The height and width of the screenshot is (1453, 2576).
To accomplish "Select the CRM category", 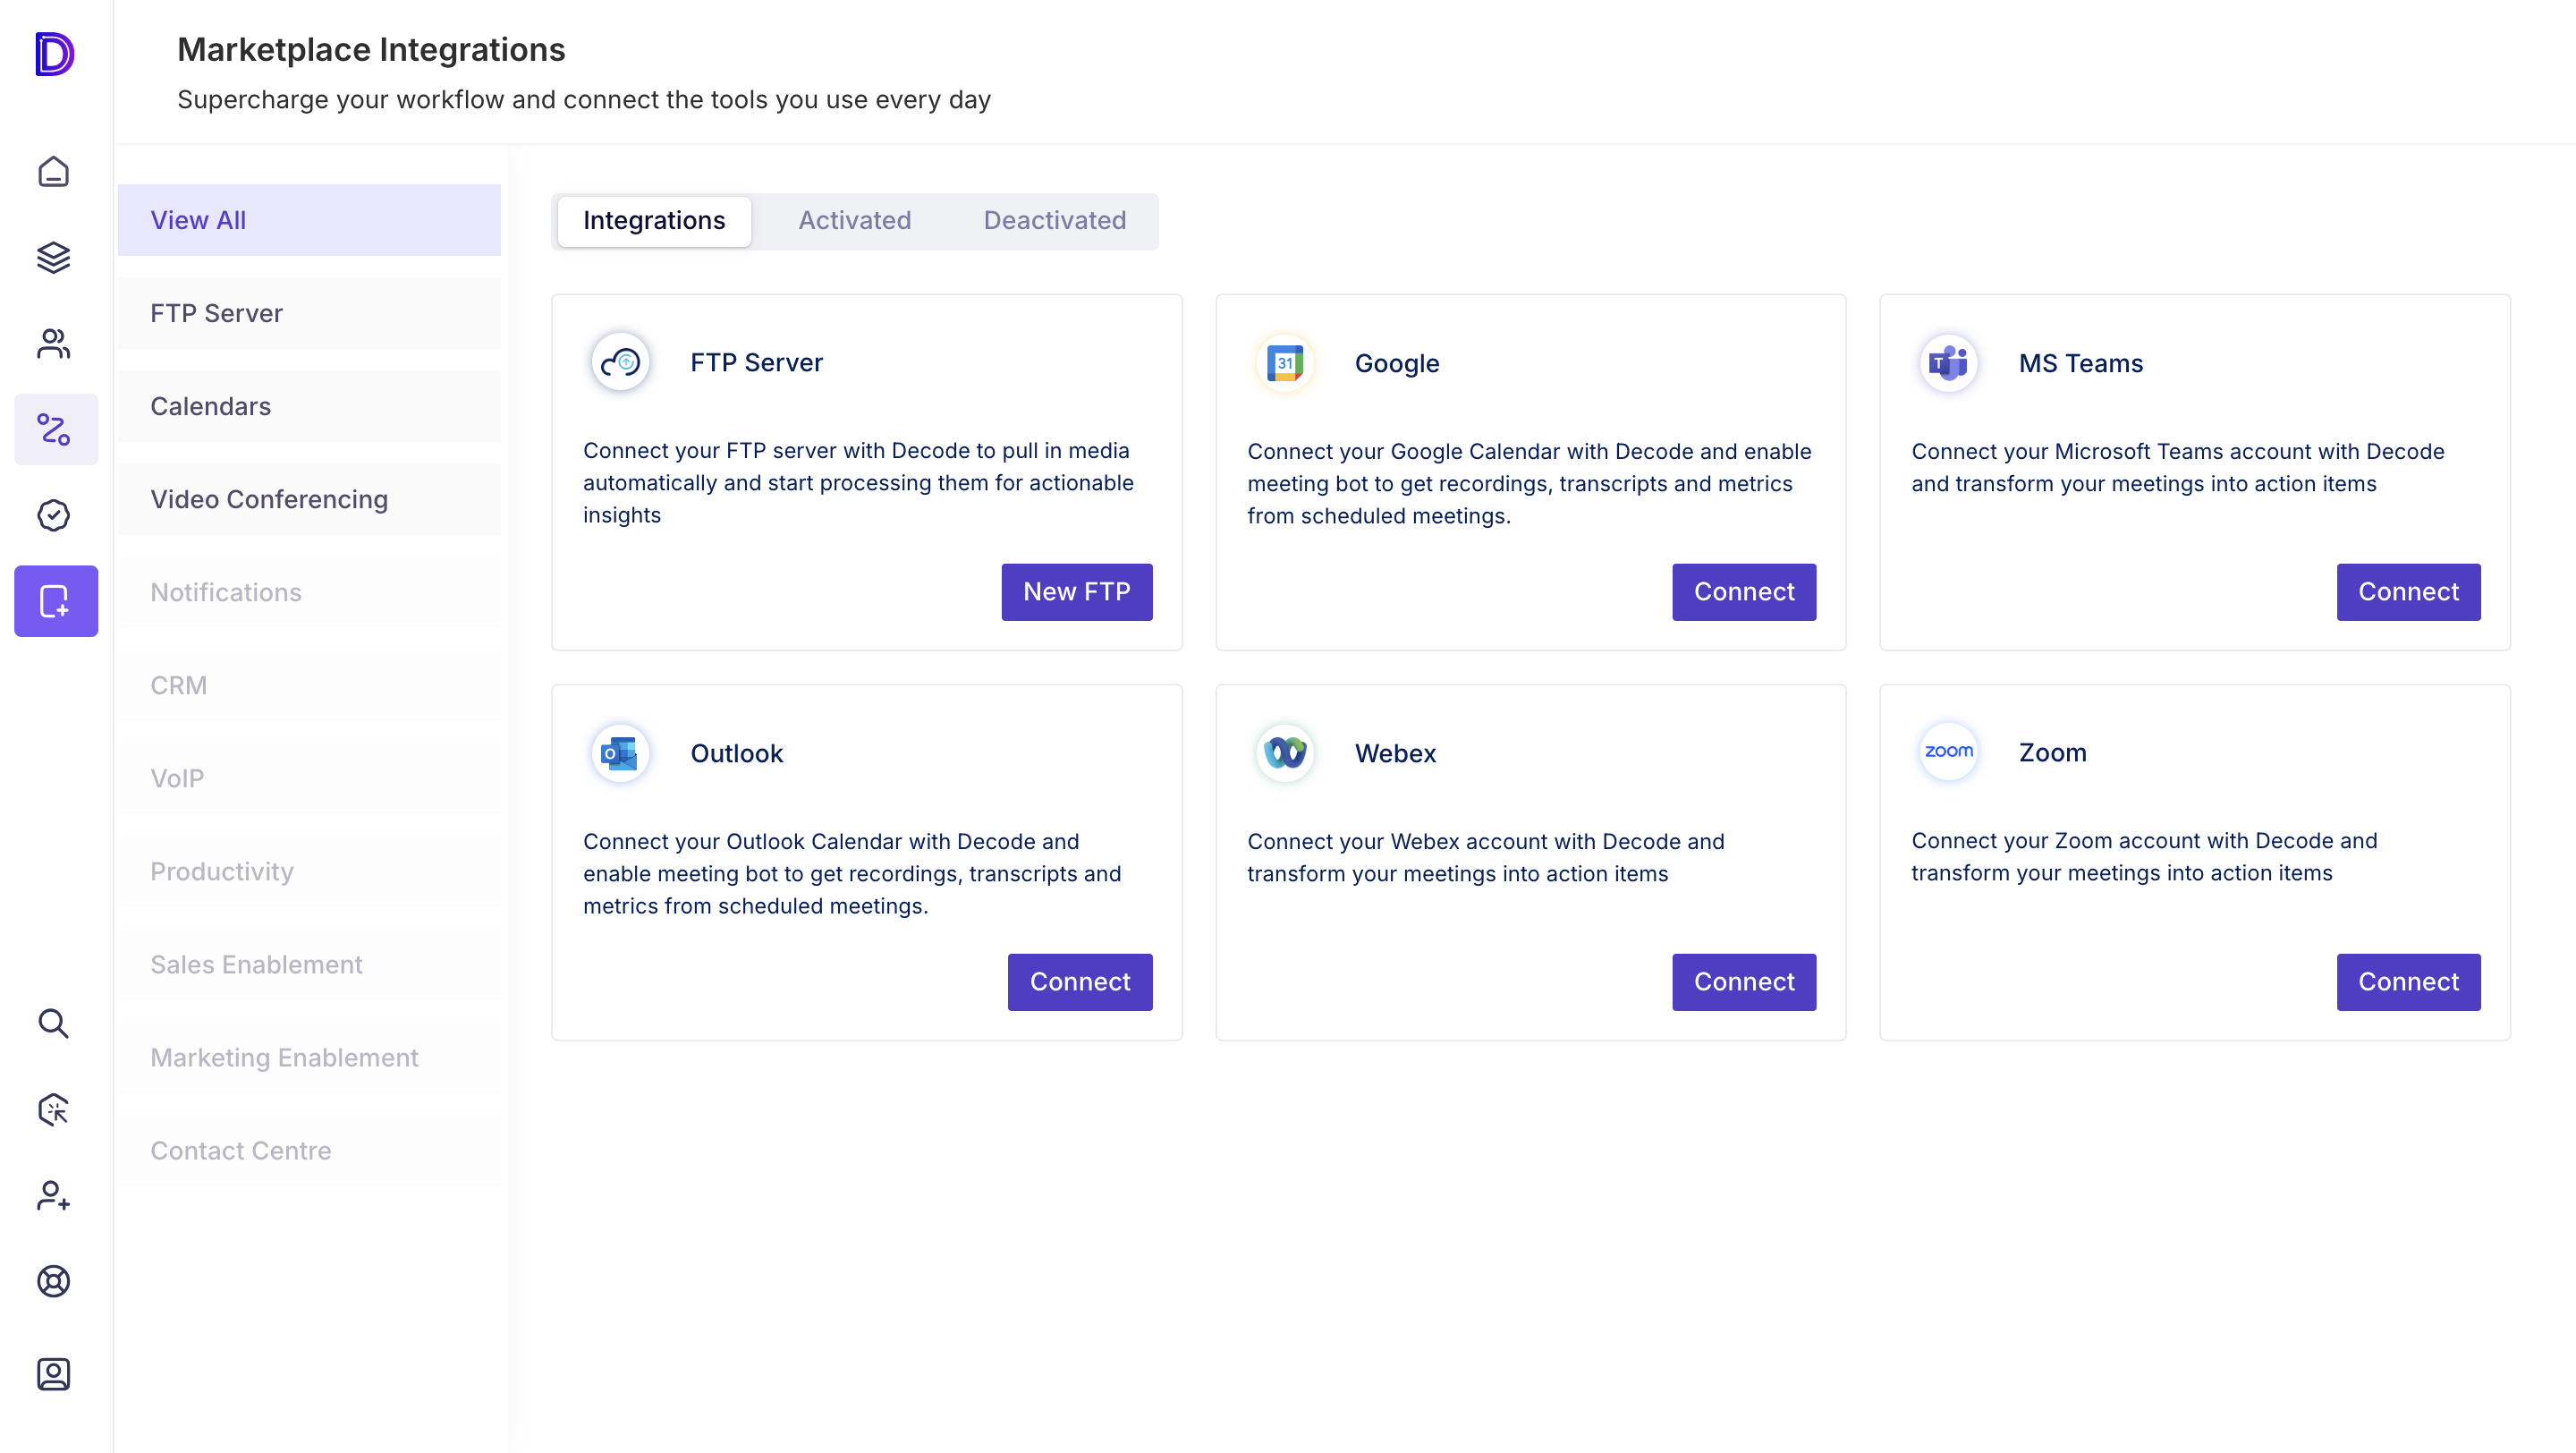I will coord(309,685).
